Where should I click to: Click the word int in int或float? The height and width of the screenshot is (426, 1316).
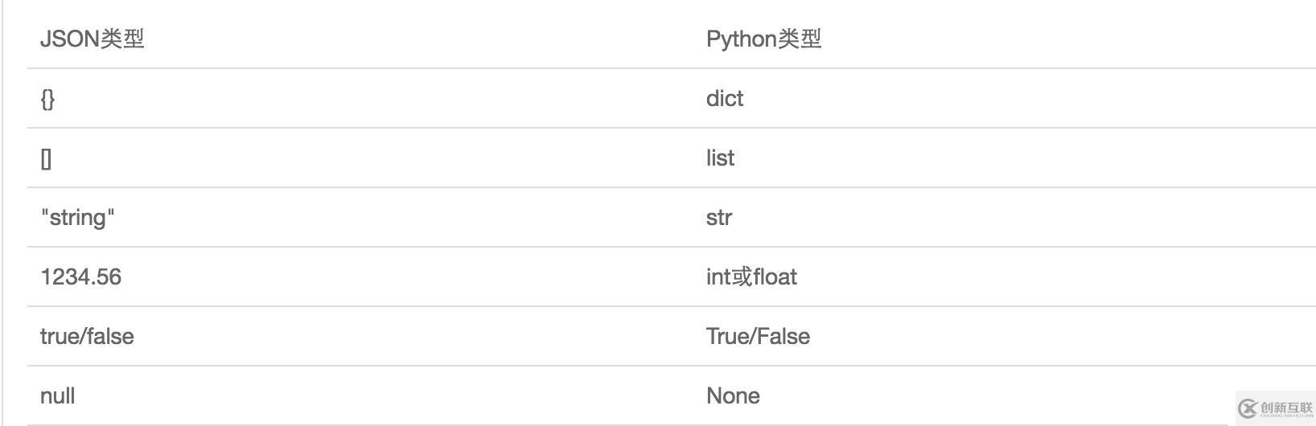pyautogui.click(x=718, y=277)
